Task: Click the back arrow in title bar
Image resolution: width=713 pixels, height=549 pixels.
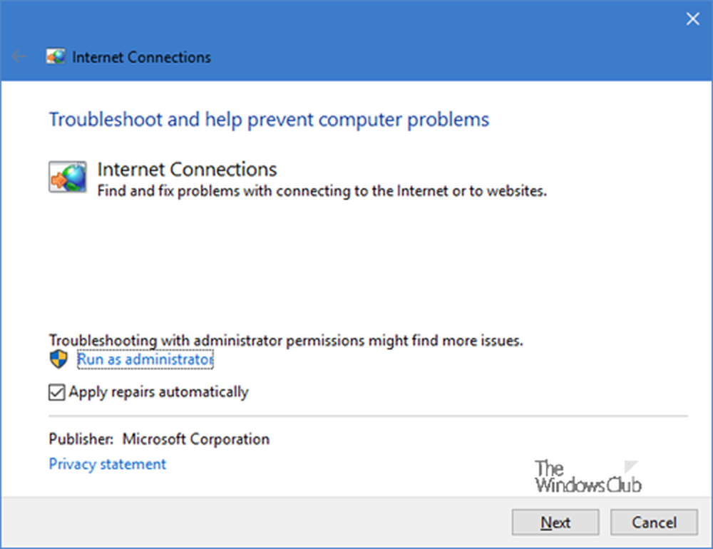Action: pyautogui.click(x=19, y=57)
